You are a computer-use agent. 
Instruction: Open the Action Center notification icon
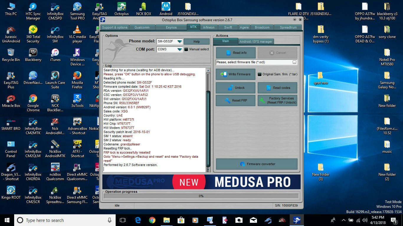coord(394,220)
